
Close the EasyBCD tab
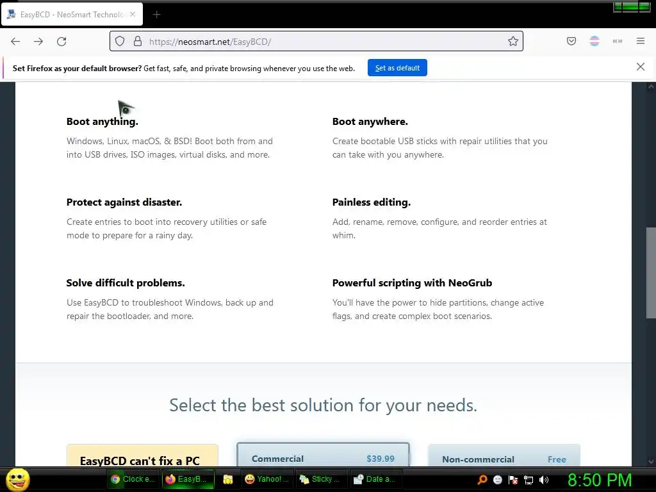click(x=133, y=14)
